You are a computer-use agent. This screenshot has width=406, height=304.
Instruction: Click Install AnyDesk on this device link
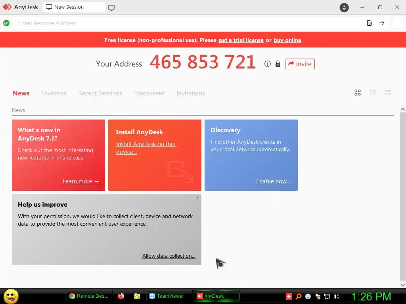tap(146, 148)
